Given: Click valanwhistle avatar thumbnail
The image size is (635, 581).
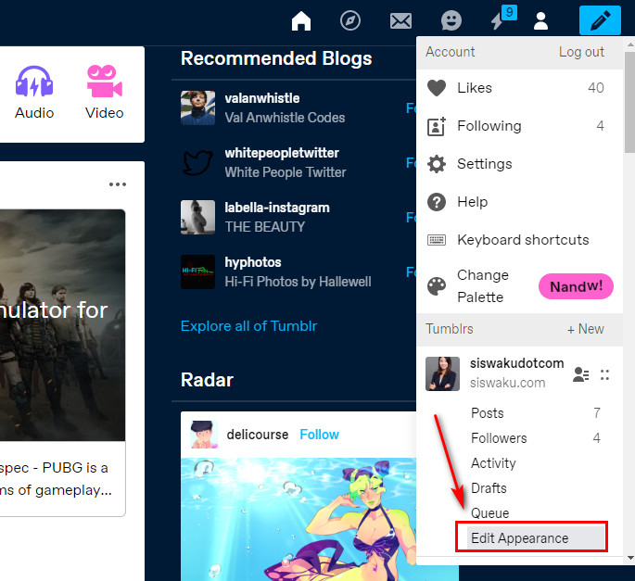Looking at the screenshot, I should pos(197,107).
